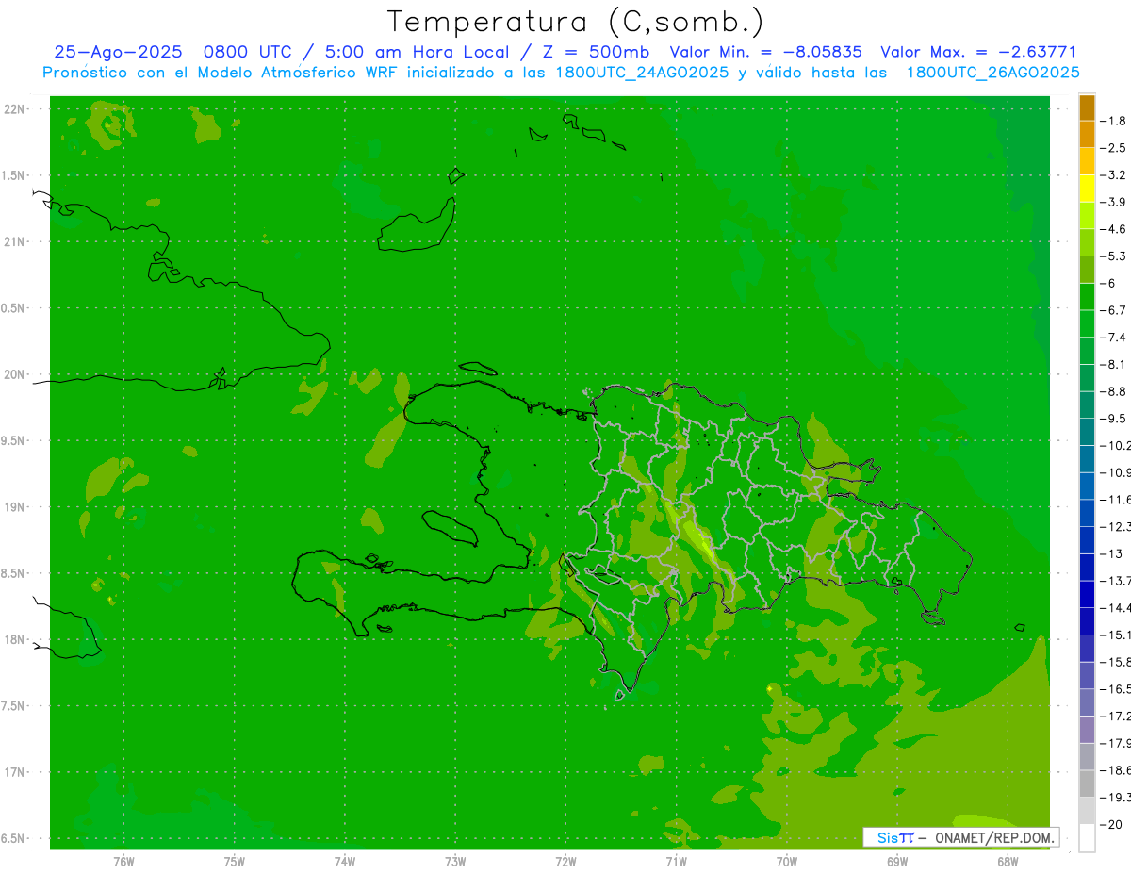Click the 74W longitude label
The width and height of the screenshot is (1131, 874).
(x=345, y=862)
